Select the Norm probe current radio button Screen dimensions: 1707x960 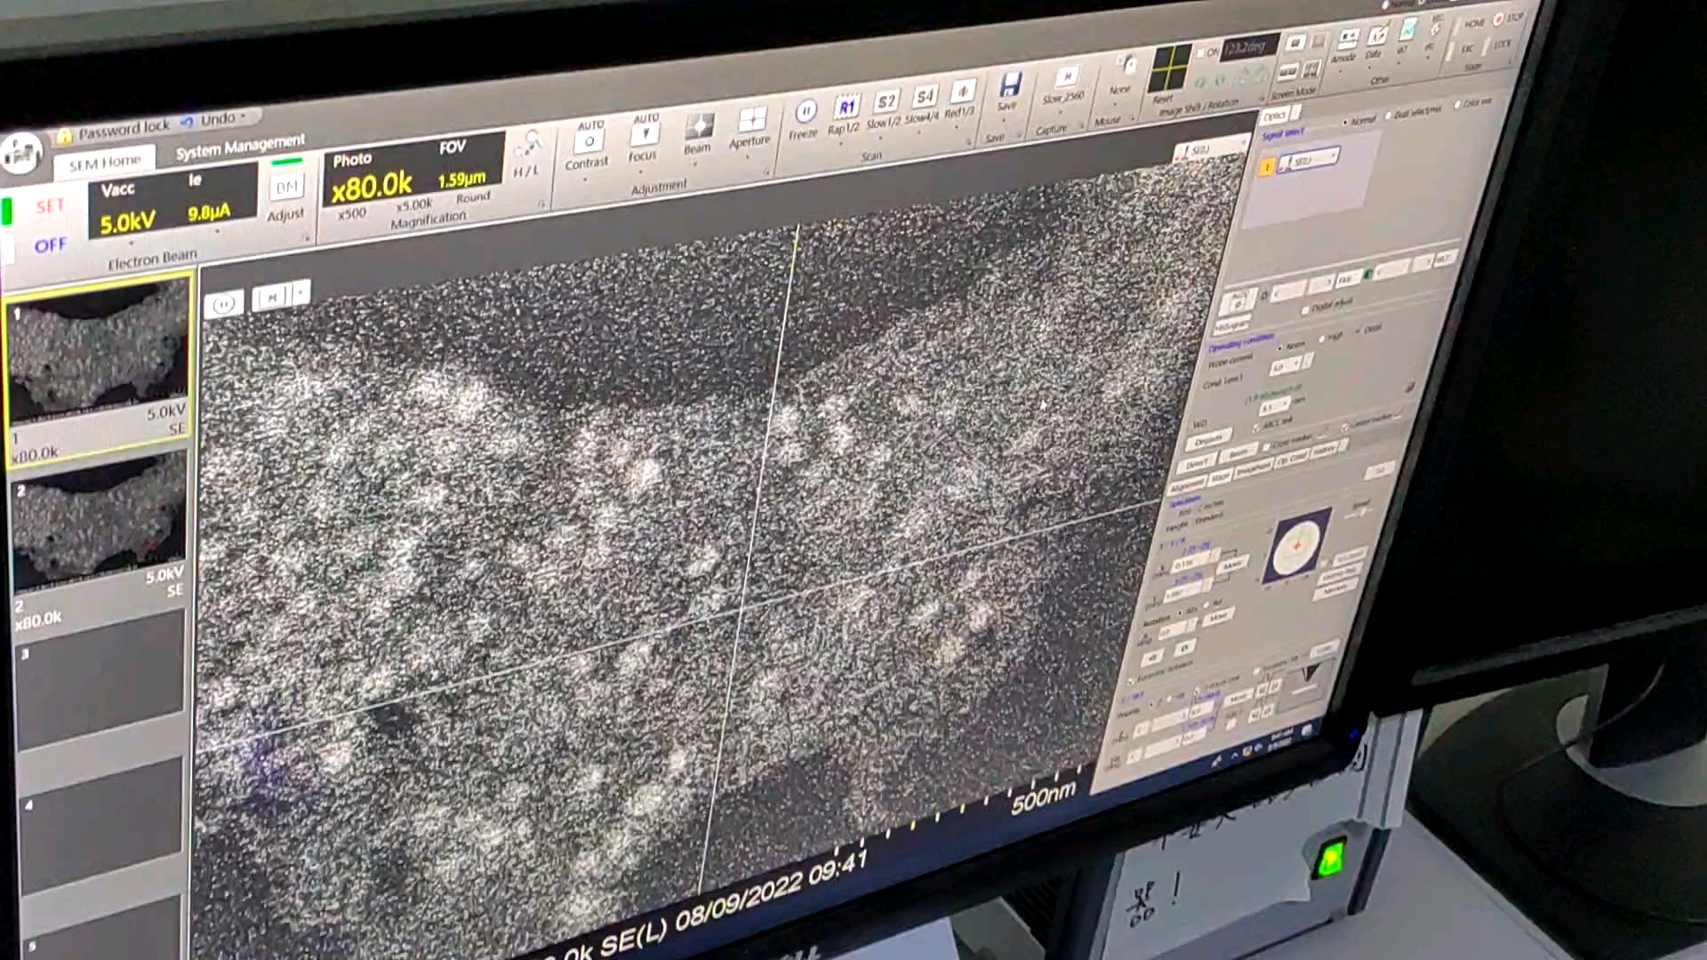click(x=1281, y=347)
